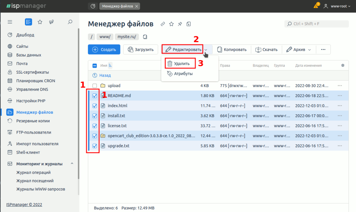Toggle the hamburger menu icon
356x212 pixels.
point(10,22)
